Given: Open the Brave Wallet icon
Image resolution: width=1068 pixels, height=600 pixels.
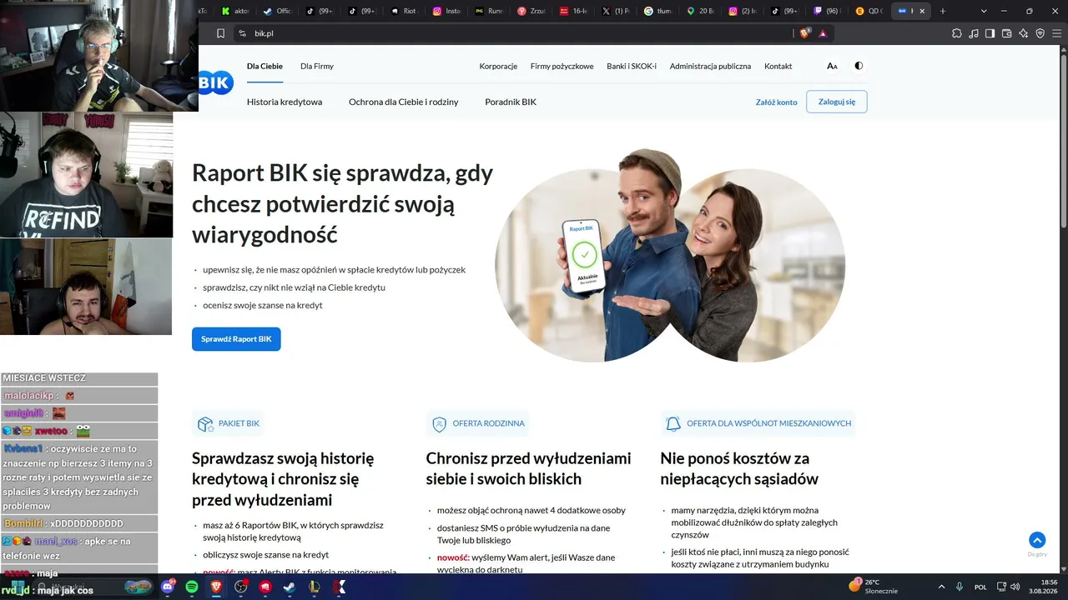Looking at the screenshot, I should pos(1007,33).
